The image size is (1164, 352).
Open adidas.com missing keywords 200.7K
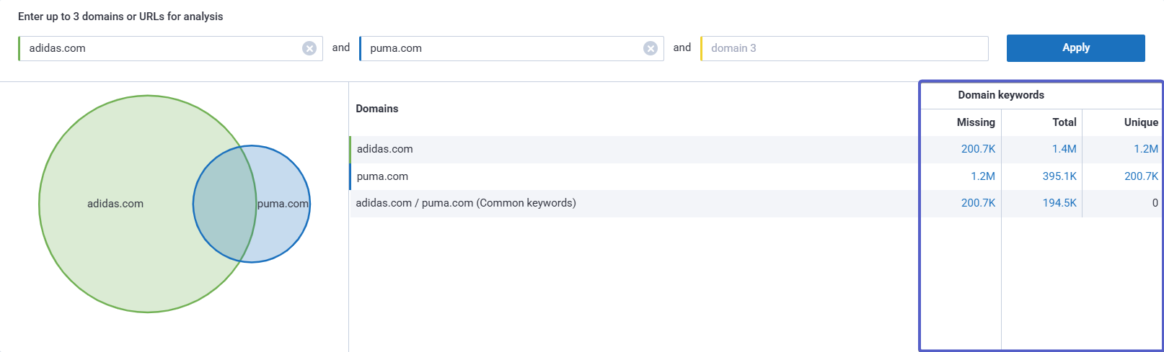(978, 149)
